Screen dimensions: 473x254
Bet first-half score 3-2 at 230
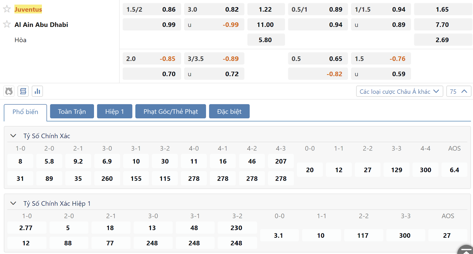click(237, 228)
